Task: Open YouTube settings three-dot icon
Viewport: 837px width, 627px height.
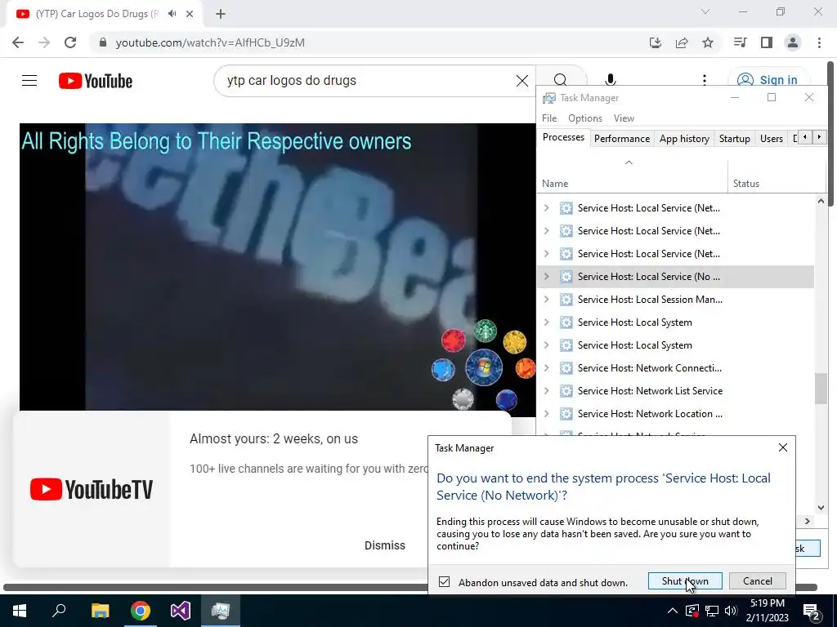Action: click(705, 80)
